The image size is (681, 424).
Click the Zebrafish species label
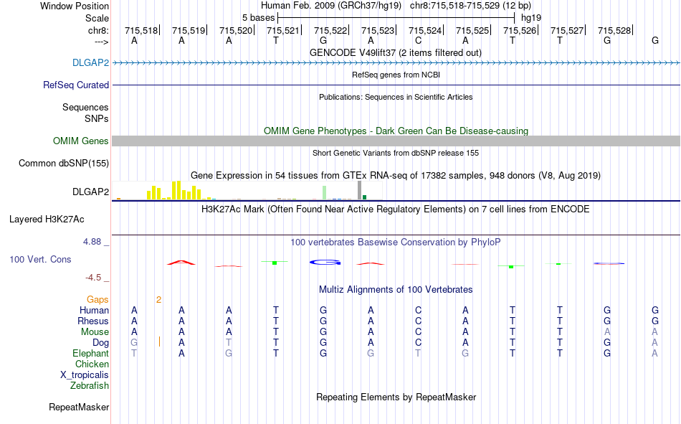[90, 386]
